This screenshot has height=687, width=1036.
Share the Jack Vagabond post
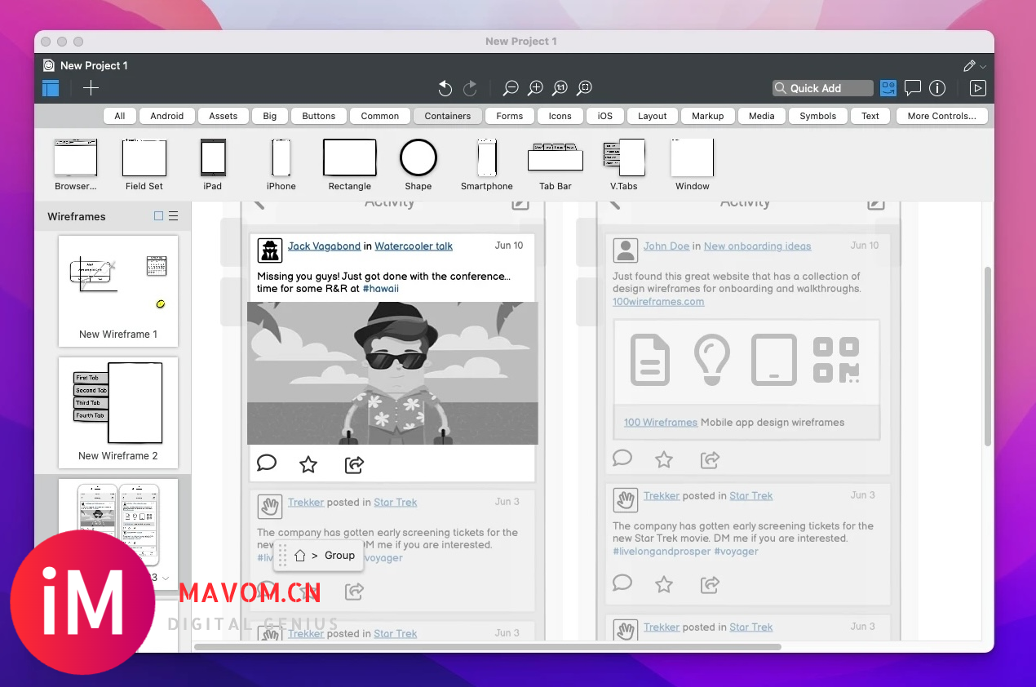(354, 464)
